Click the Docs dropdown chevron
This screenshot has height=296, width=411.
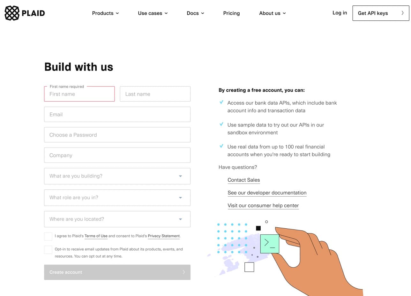pos(202,13)
